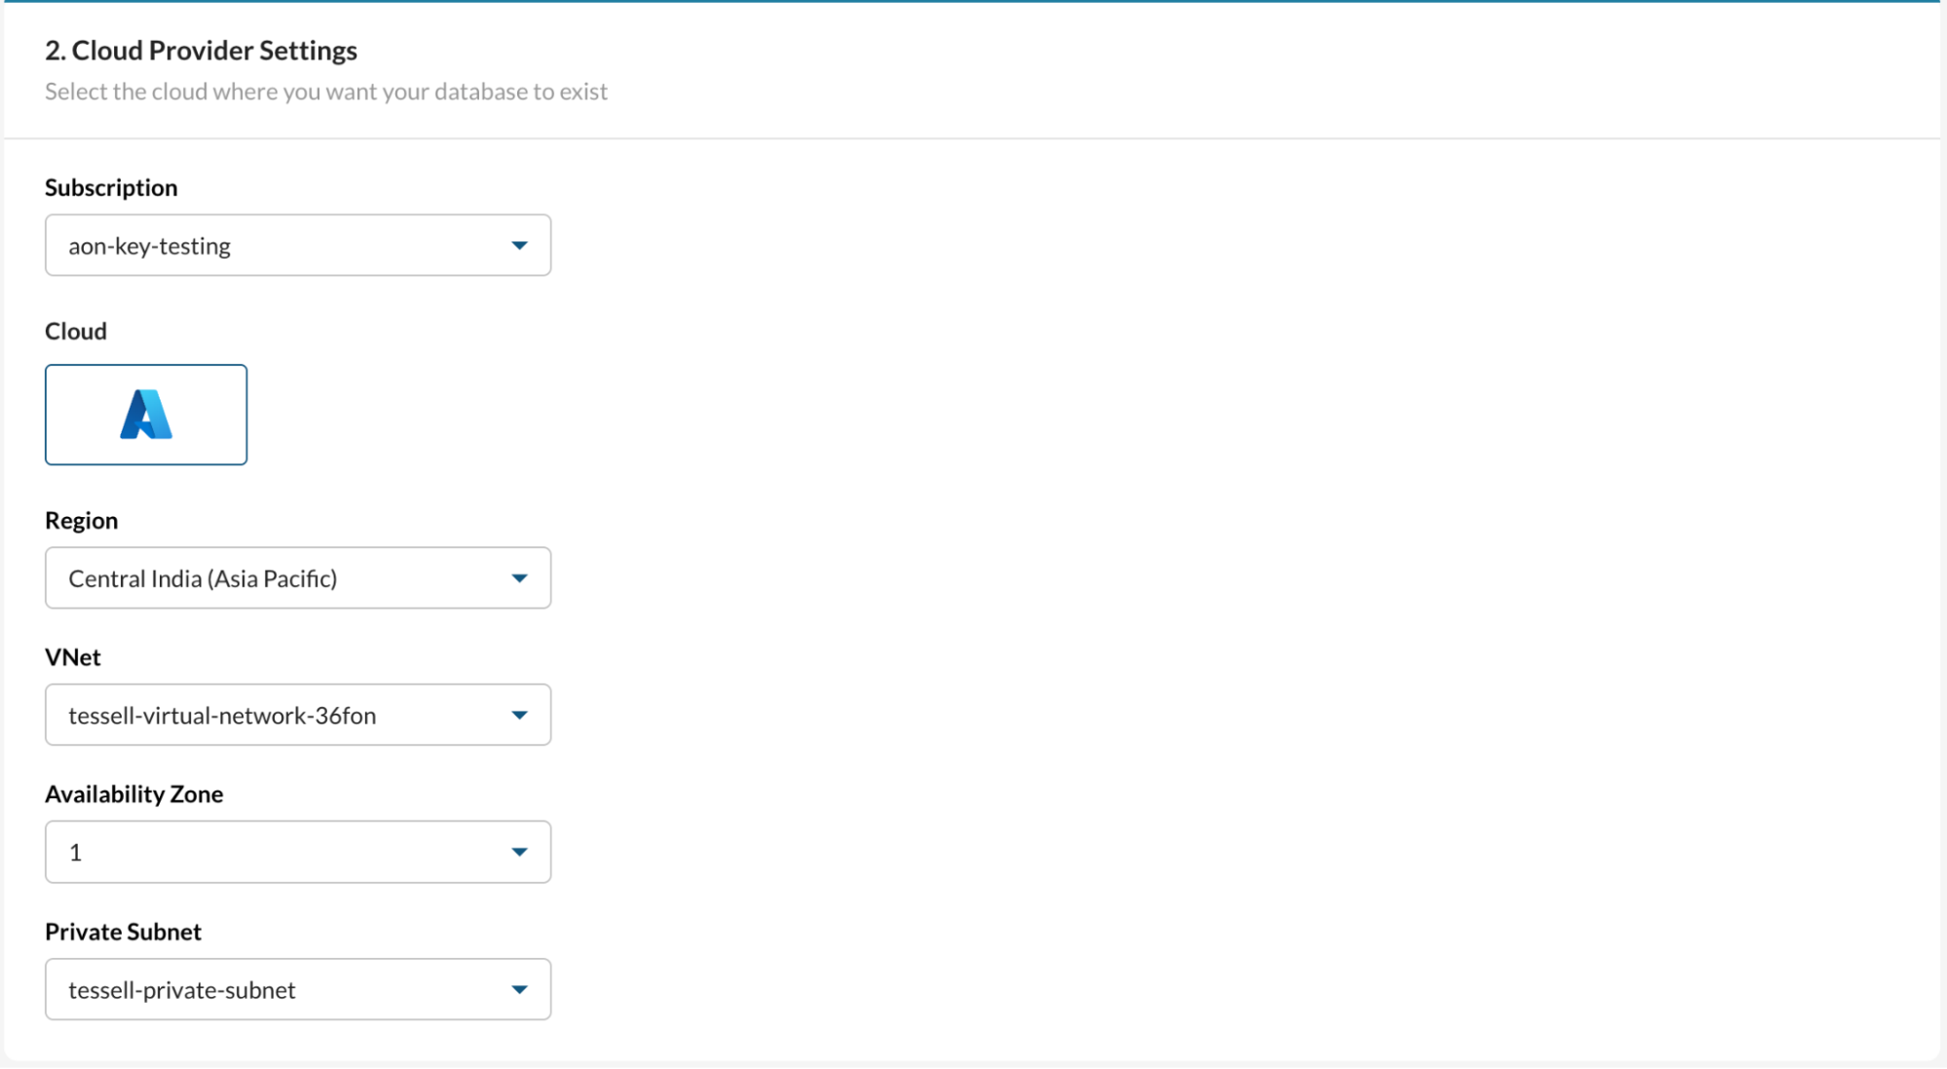
Task: Click the Region field label
Action: [x=81, y=521]
